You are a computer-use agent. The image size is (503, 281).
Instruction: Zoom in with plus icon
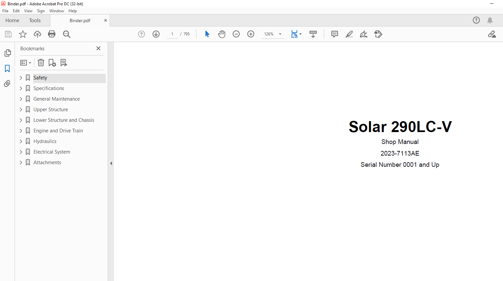click(x=251, y=34)
